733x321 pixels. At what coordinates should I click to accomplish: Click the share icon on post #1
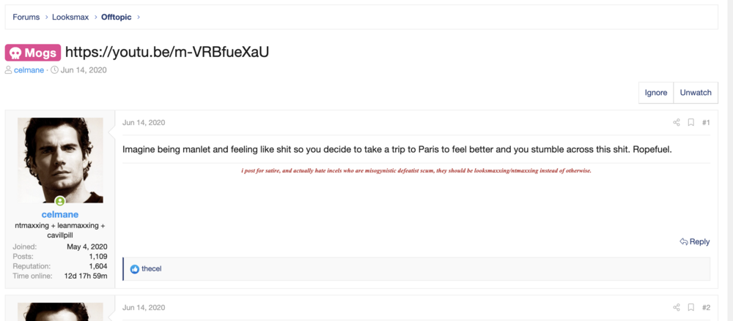tap(676, 123)
